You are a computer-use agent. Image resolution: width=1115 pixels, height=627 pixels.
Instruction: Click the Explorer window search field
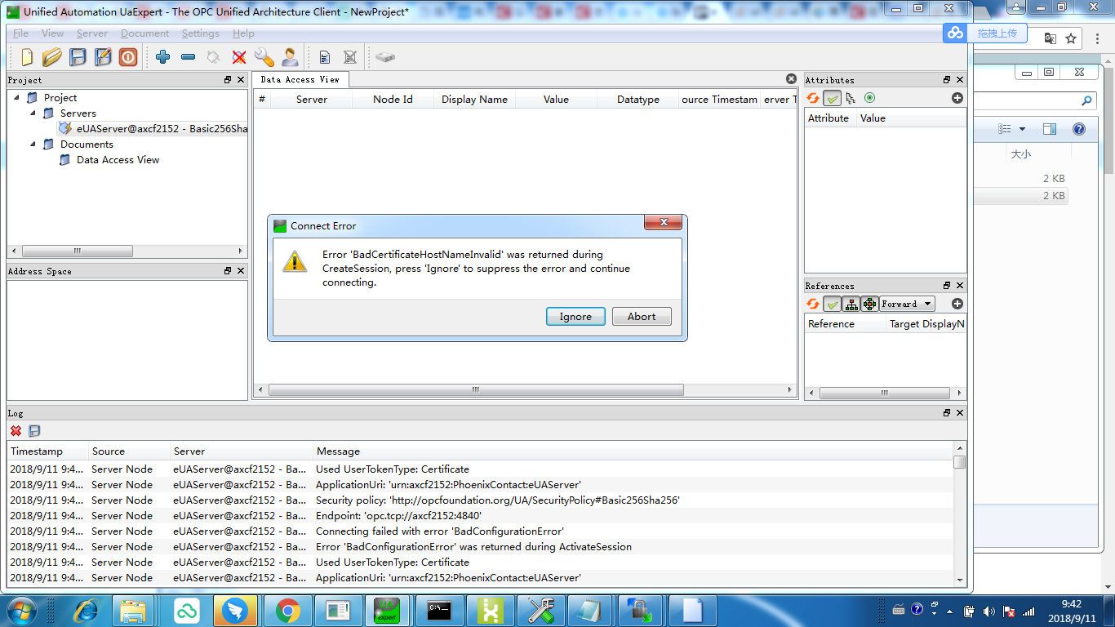pyautogui.click(x=1035, y=100)
